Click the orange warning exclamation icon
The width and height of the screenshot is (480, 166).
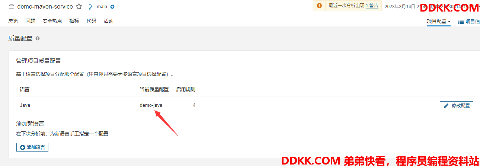(319, 6)
